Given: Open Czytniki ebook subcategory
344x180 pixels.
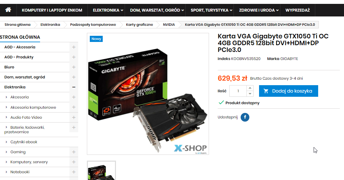Looking at the screenshot, I should (x=24, y=142).
